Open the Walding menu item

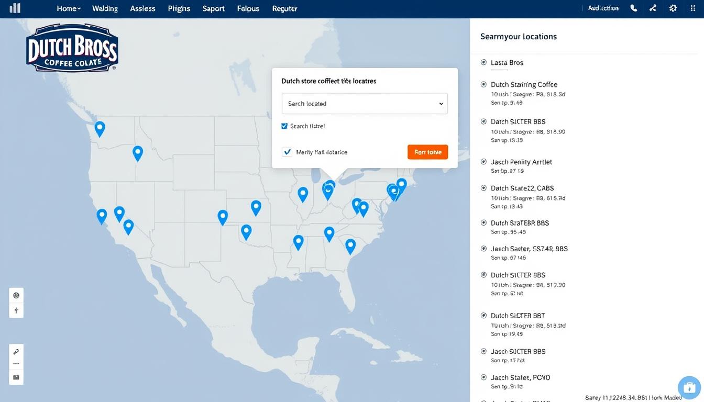(105, 8)
